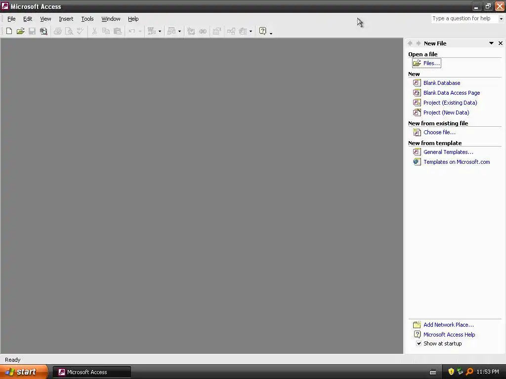Expand the help question box dropdown arrow
This screenshot has width=506, height=379.
pyautogui.click(x=501, y=19)
